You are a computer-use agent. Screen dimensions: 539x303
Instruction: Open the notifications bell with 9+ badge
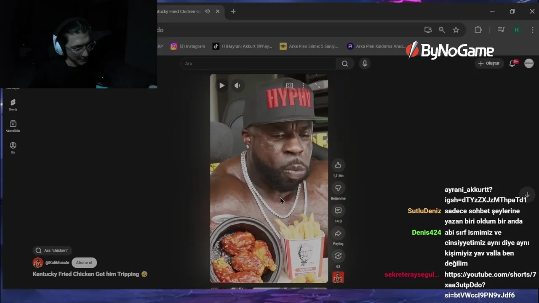tap(512, 64)
